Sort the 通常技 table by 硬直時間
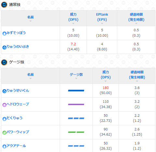156x152 pixels. [x=136, y=18]
